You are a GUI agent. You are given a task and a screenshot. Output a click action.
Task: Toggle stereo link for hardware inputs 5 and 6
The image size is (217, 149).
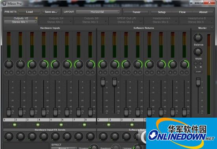[x=61, y=125]
